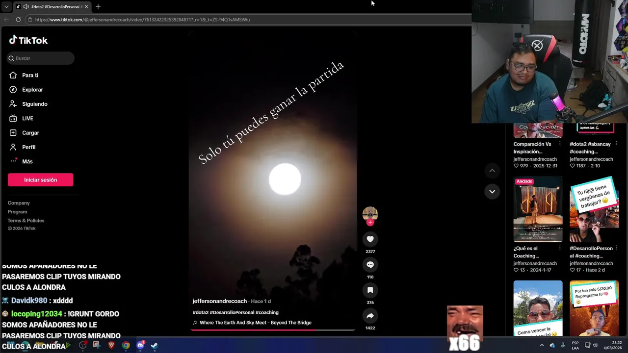Go to next video with down chevron
The image size is (628, 353).
coord(492,191)
